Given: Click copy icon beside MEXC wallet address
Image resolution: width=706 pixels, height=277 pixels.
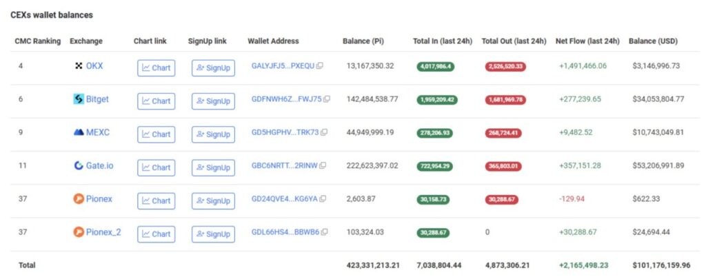Looking at the screenshot, I should click(324, 132).
